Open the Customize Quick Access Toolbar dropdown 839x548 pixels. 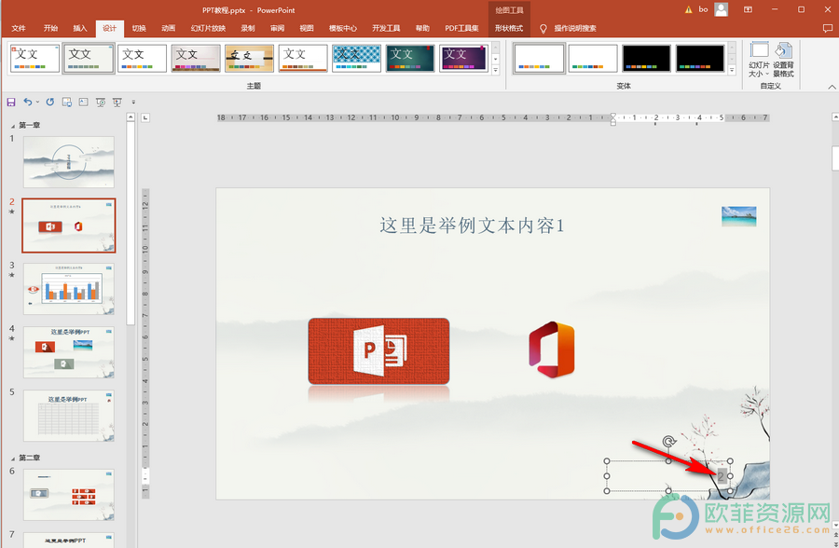[133, 102]
